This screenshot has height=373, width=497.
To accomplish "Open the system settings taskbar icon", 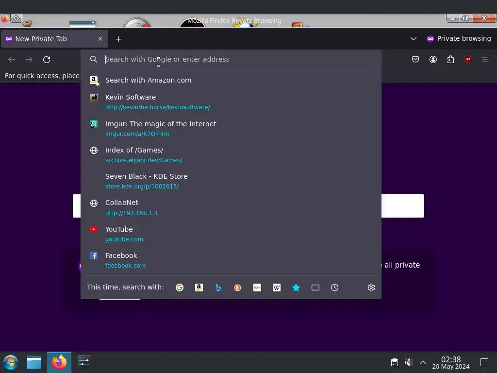I will pos(84,362).
